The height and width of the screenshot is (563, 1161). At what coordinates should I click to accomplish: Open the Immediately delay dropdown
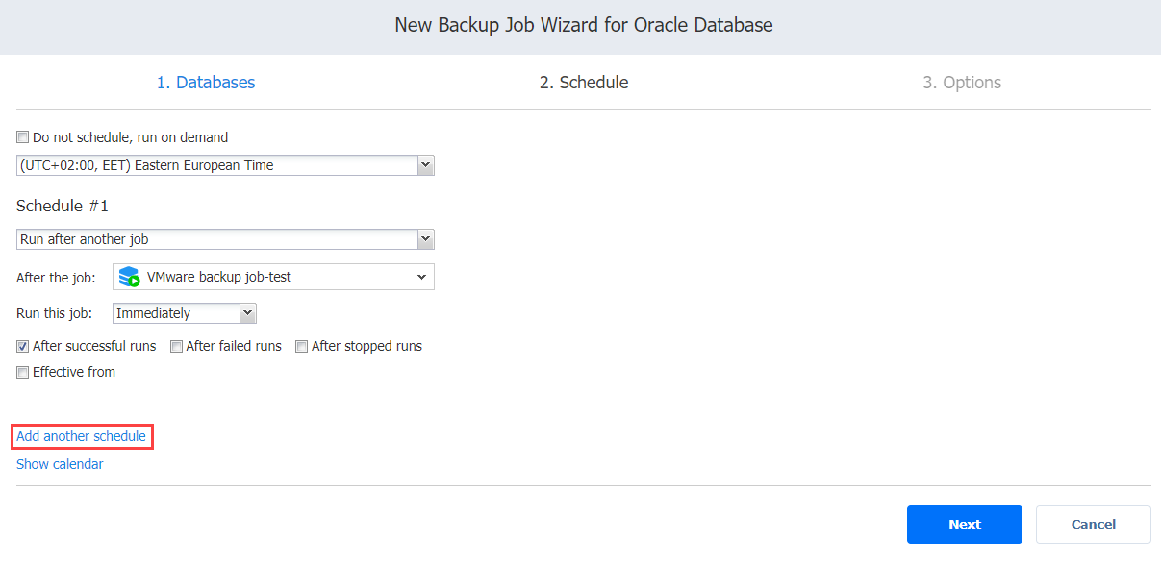185,313
